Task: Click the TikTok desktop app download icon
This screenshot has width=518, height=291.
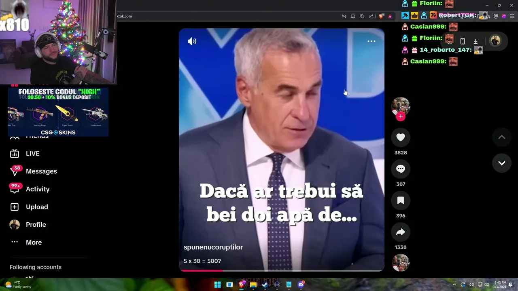Action: click(x=476, y=41)
